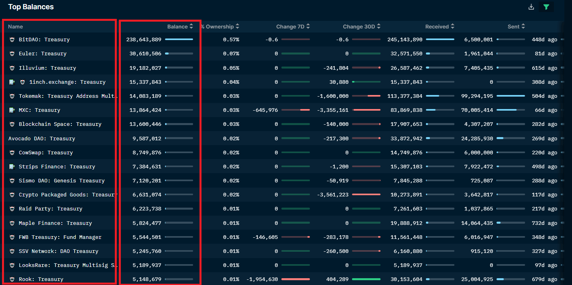Open the Rook: Treasury entry
This screenshot has height=285, width=572.
tap(41, 279)
